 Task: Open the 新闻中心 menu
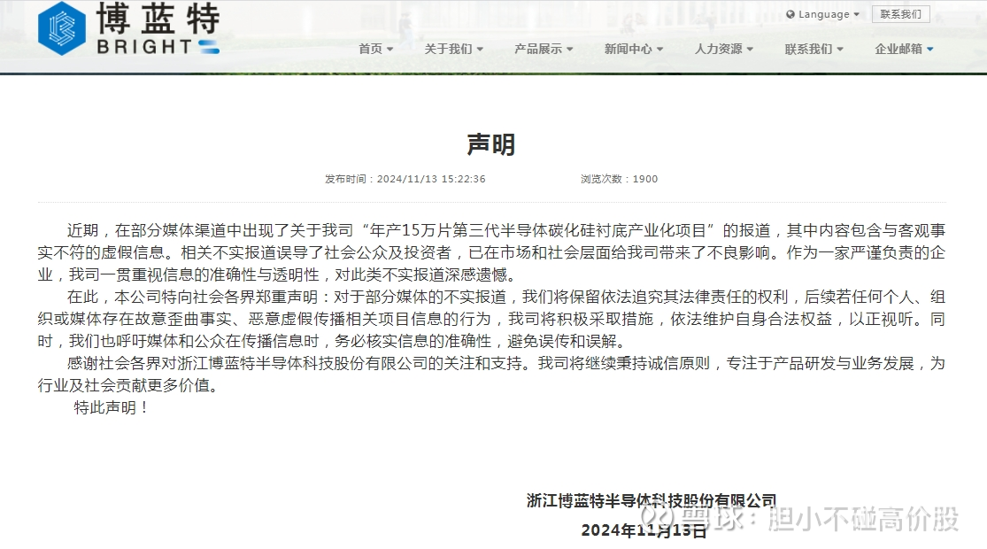point(633,49)
